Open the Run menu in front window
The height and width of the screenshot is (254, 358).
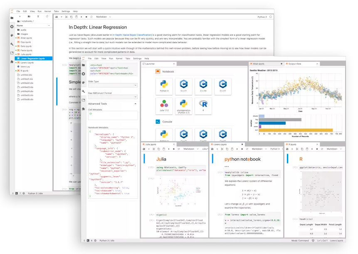click(x=111, y=59)
